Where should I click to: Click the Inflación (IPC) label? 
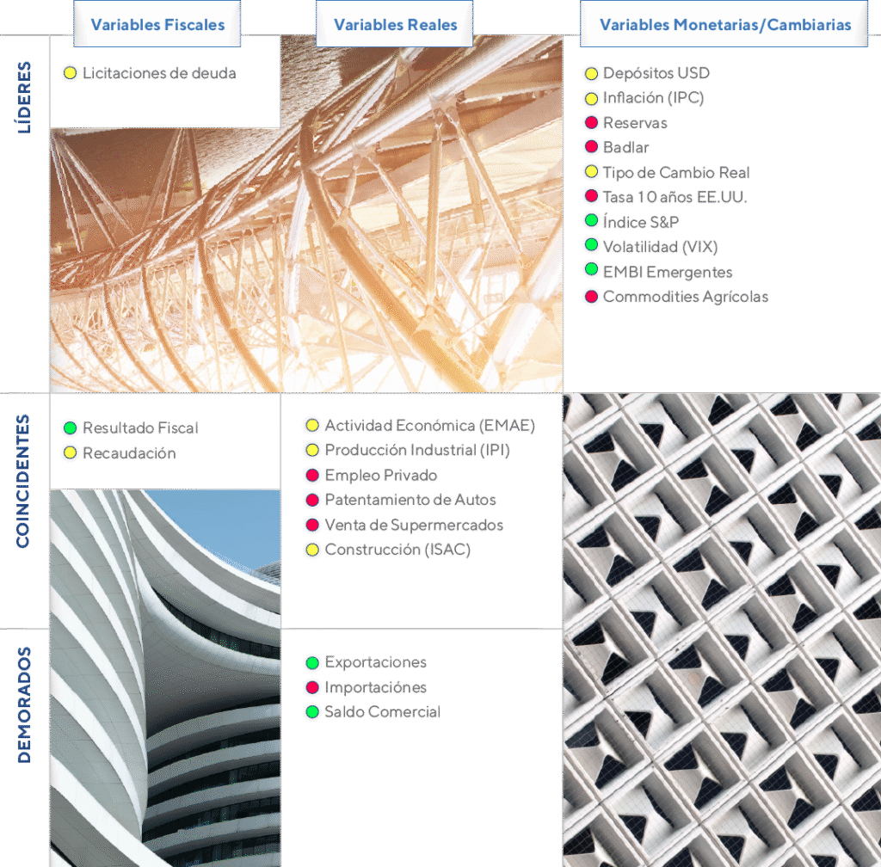[653, 98]
